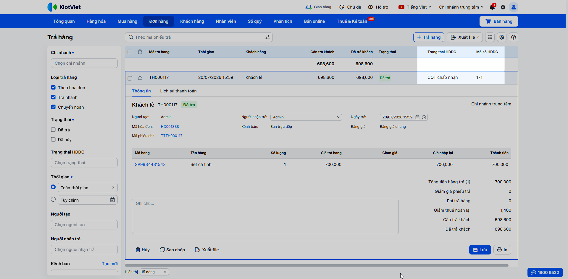This screenshot has height=279, width=568.
Task: Select the TH000117 row checkbox
Action: tap(130, 78)
